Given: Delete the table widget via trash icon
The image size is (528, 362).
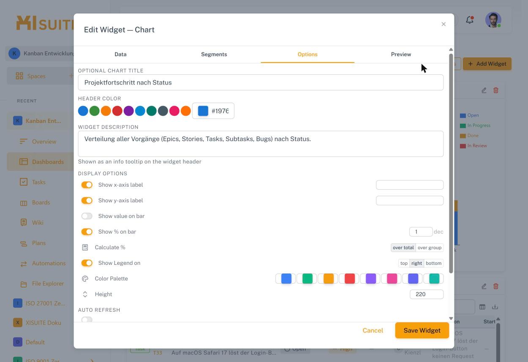Looking at the screenshot, I should (x=496, y=286).
